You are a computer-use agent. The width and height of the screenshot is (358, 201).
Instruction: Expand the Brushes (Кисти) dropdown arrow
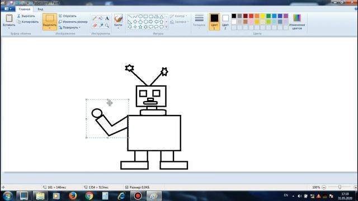tap(118, 27)
